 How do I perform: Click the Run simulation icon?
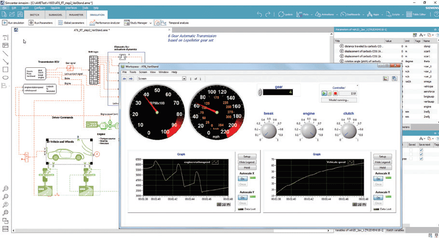5,23
